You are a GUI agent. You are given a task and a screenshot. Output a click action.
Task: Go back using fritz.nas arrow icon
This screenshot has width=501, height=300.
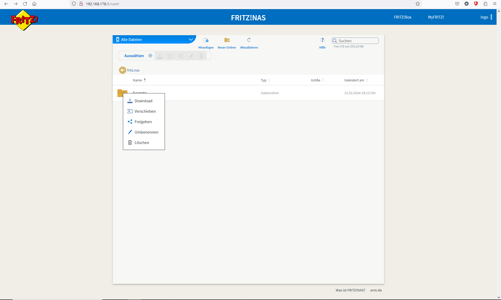pos(122,70)
